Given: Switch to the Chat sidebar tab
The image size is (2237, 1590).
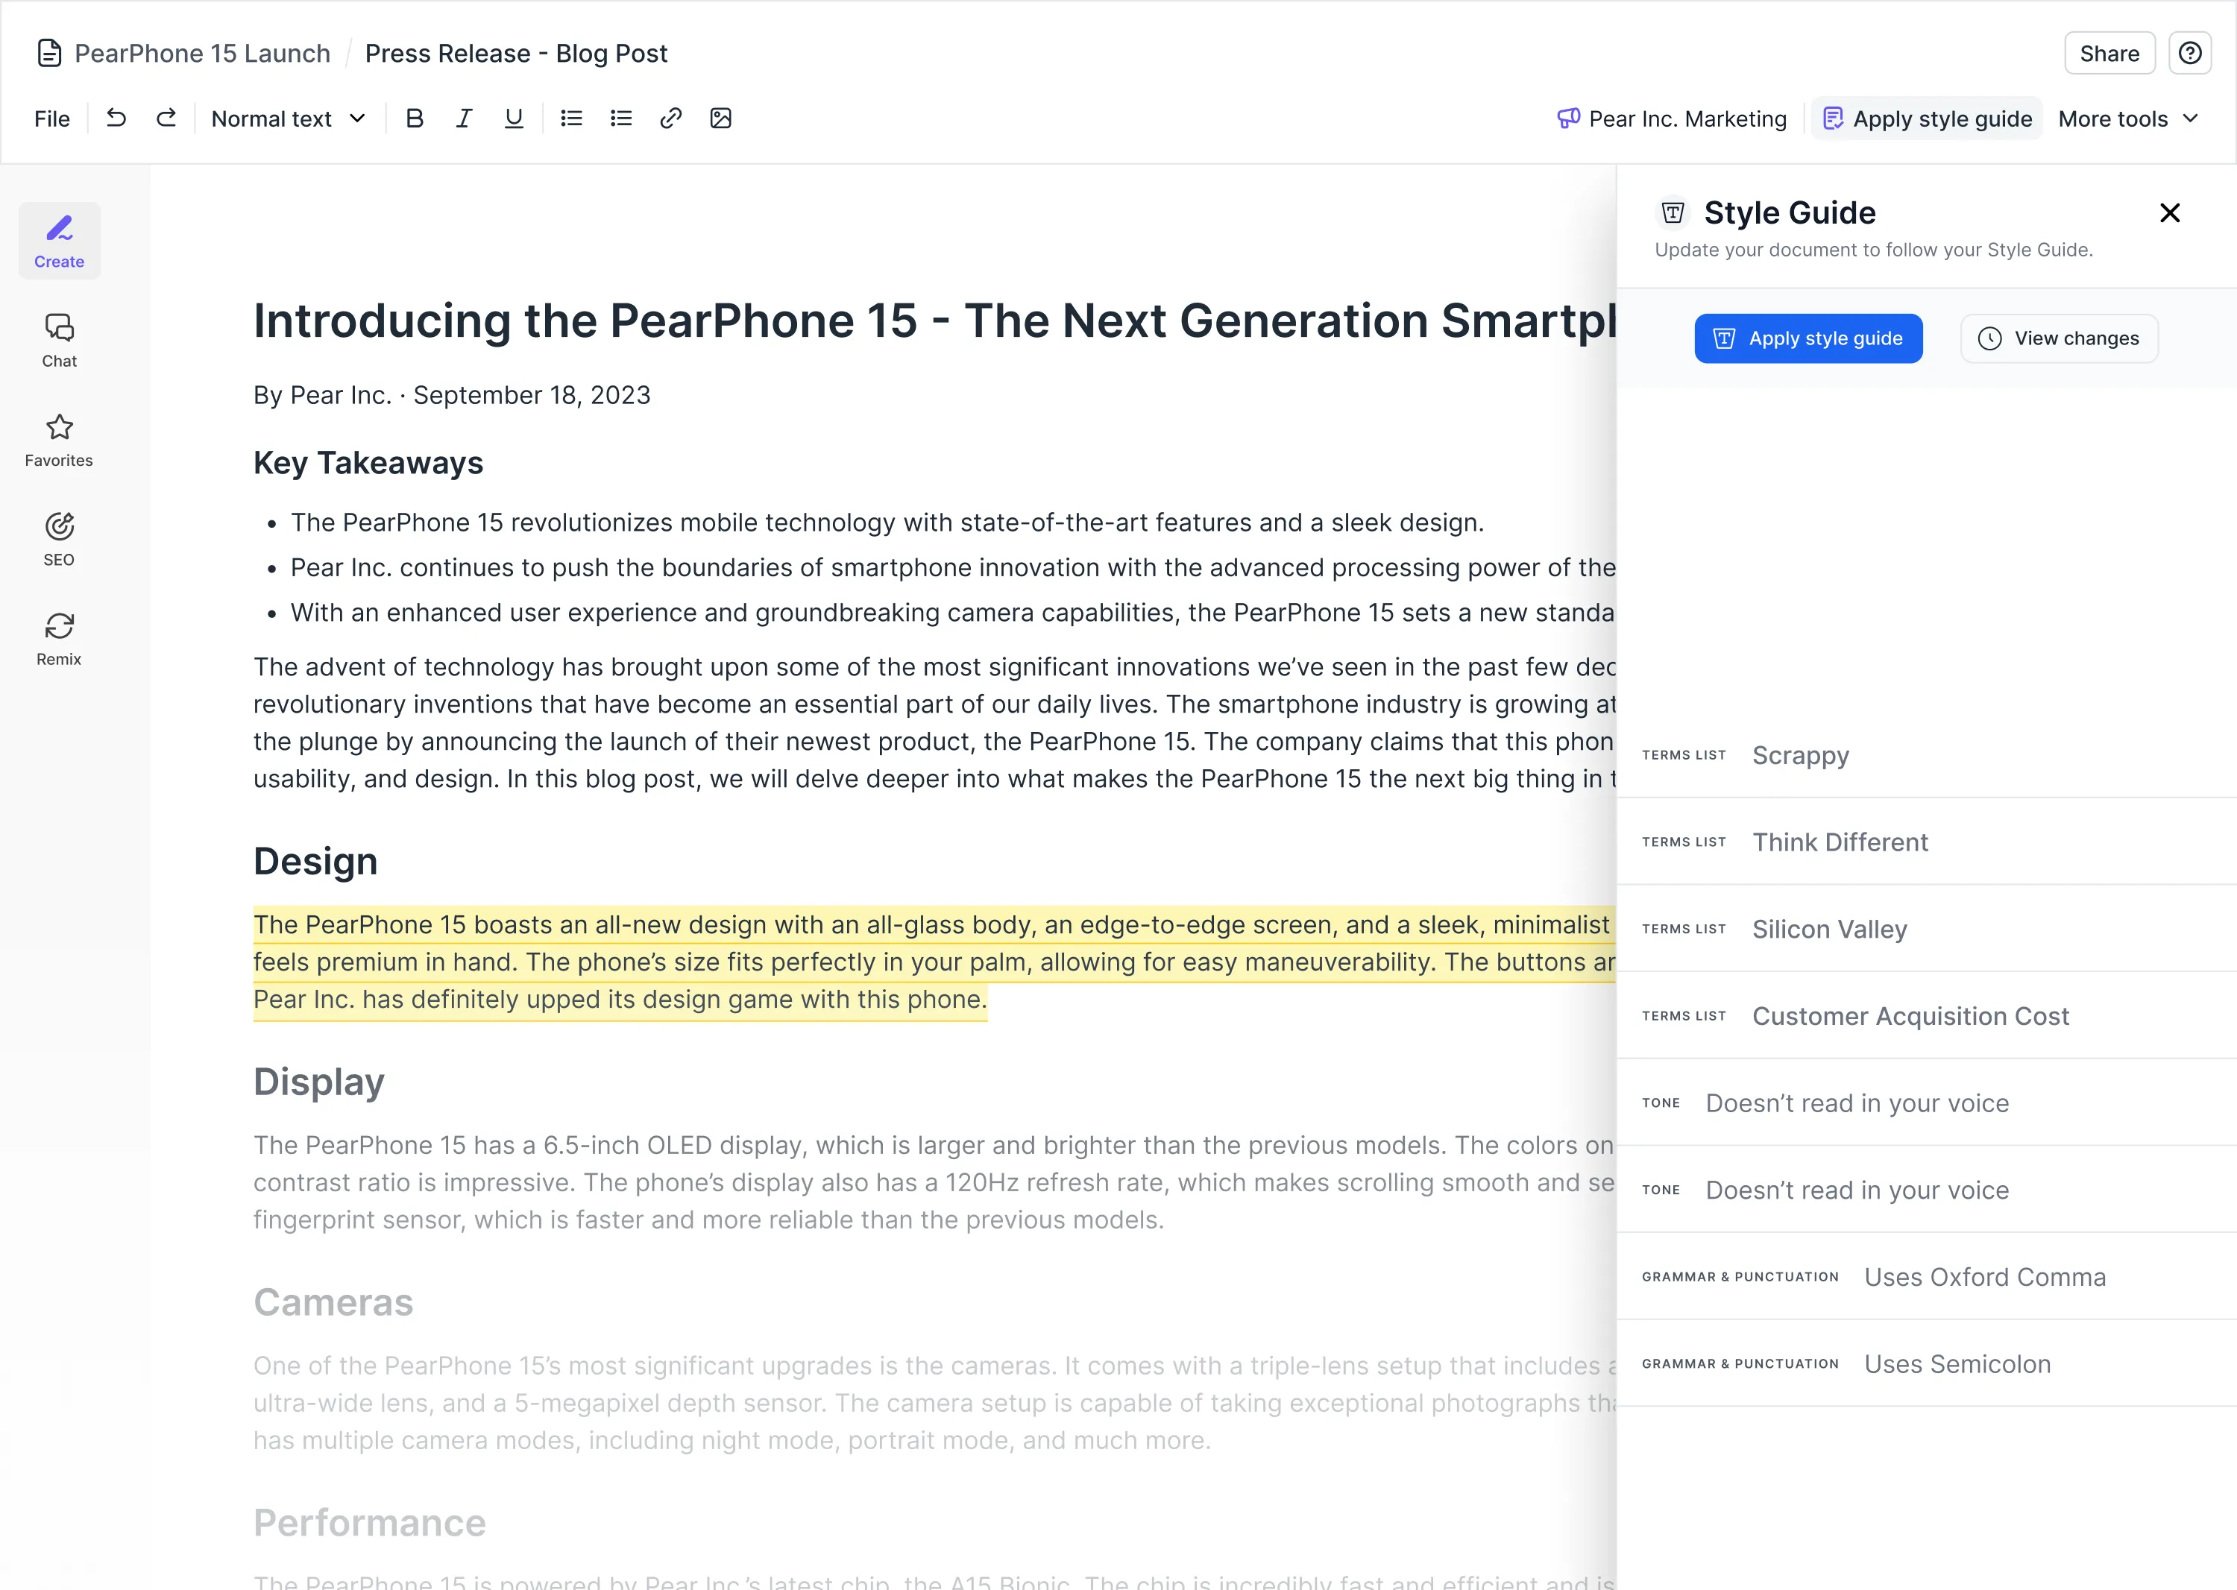Looking at the screenshot, I should click(59, 340).
